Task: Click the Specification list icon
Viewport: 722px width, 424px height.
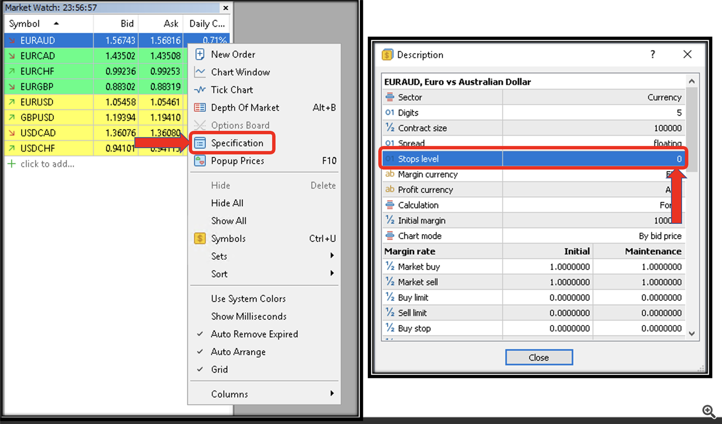Action: pos(200,143)
